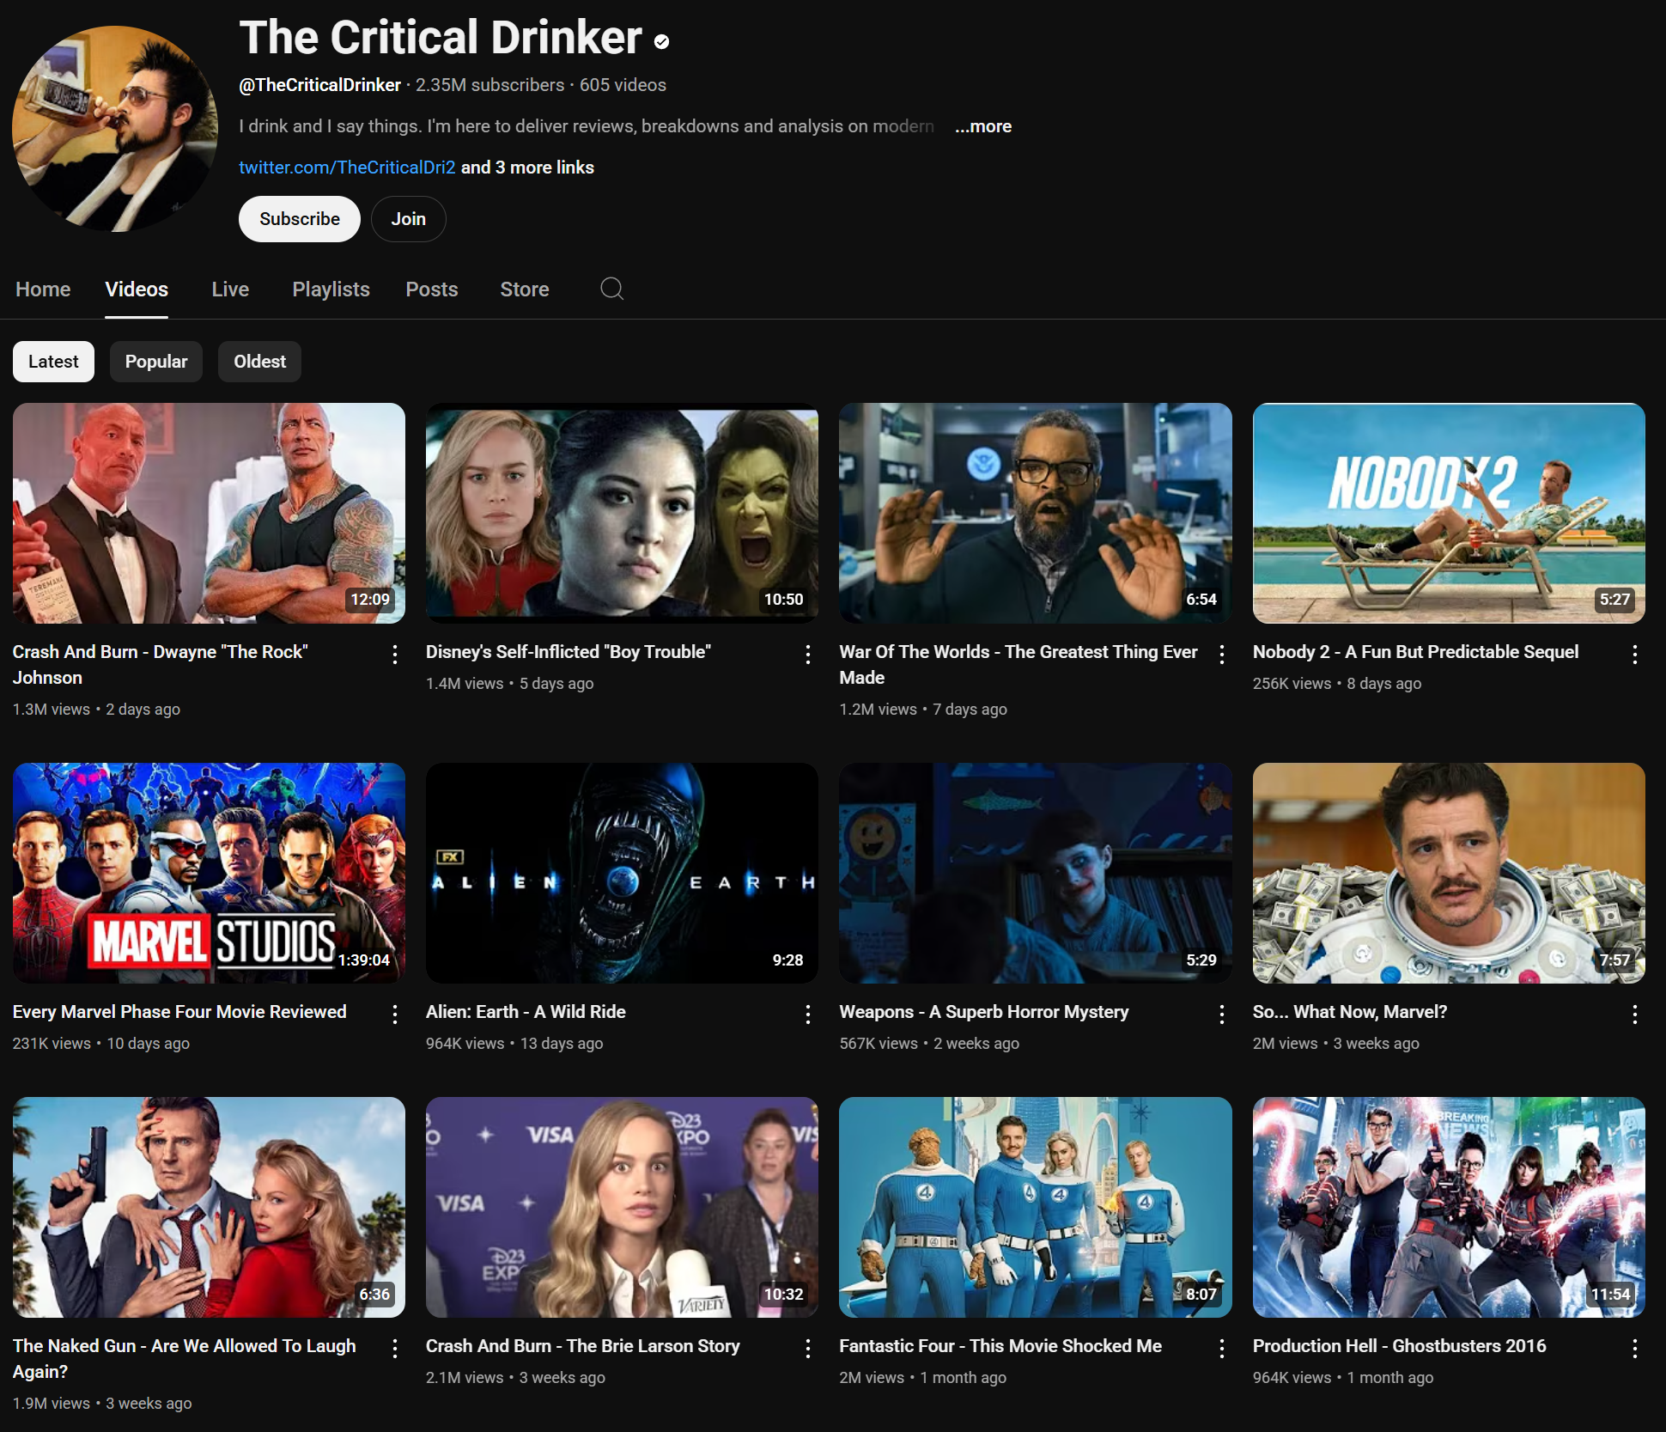Open the channel search magnifier icon
Screen dimensions: 1666x1432
point(611,289)
